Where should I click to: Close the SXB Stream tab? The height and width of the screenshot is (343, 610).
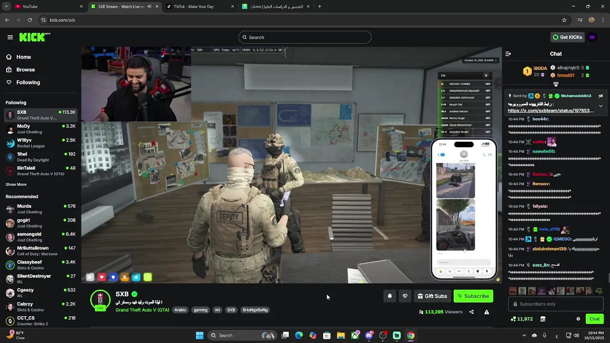pyautogui.click(x=157, y=7)
